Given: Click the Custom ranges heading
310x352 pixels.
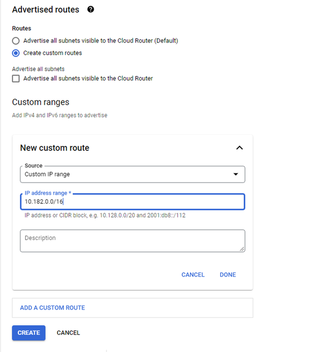Looking at the screenshot, I should tap(41, 102).
